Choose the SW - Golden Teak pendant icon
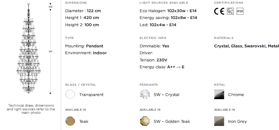The image size is (279, 130). click(x=145, y=121)
